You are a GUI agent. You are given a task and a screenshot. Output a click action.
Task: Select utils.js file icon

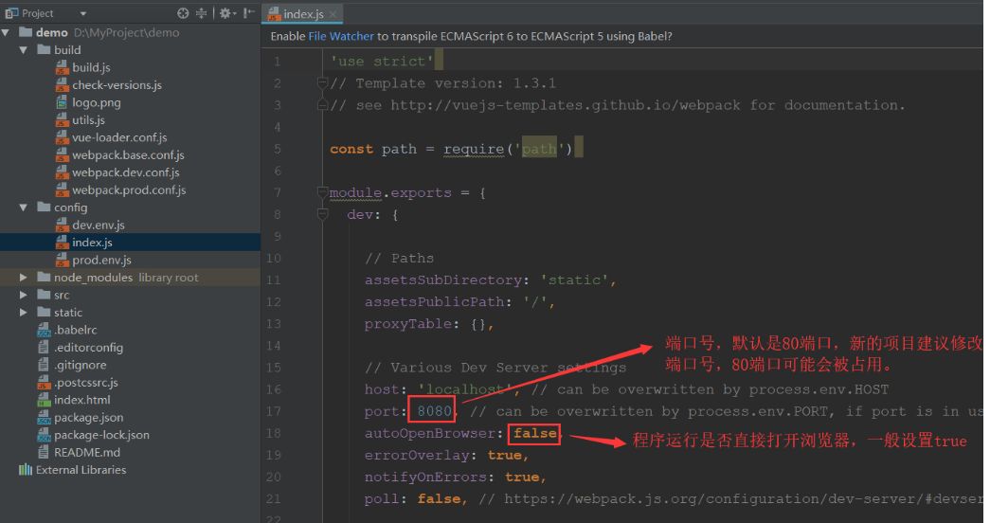tap(62, 120)
